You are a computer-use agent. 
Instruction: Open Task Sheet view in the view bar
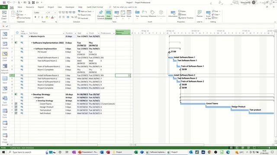point(5,126)
